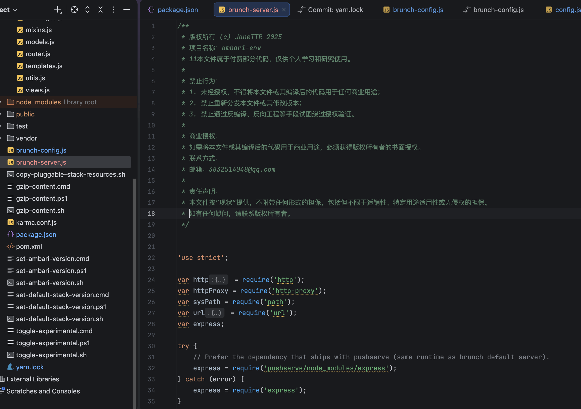Open pom.xml from the file tree
This screenshot has width=581, height=409.
pyautogui.click(x=29, y=247)
